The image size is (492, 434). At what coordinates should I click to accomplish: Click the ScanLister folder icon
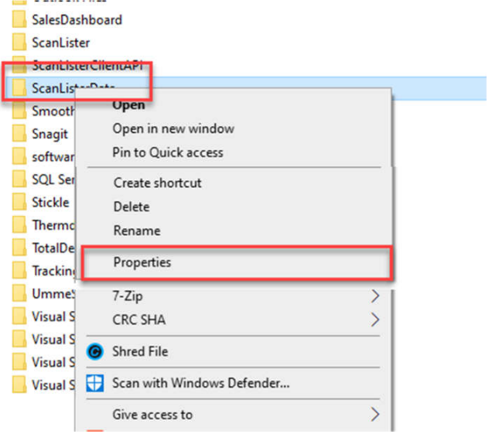point(19,43)
